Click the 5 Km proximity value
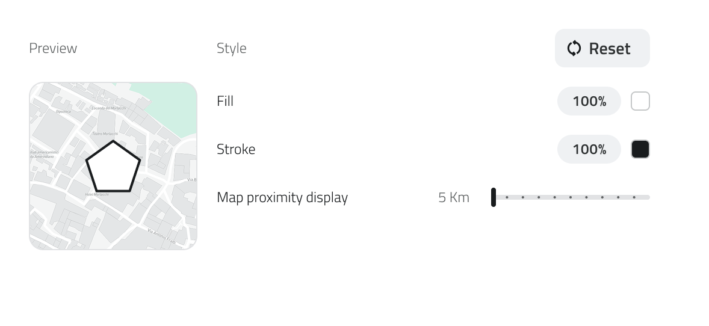This screenshot has height=326, width=709. pos(453,197)
